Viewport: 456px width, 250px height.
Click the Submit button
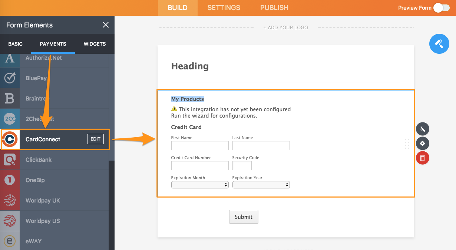(x=244, y=217)
